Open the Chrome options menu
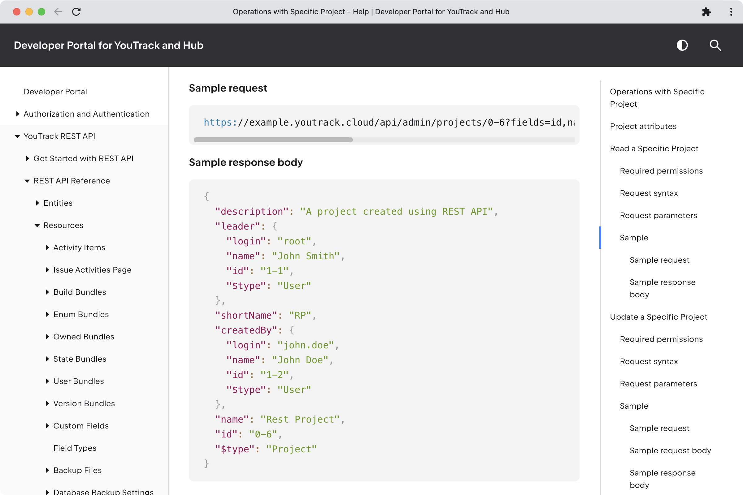 [731, 12]
